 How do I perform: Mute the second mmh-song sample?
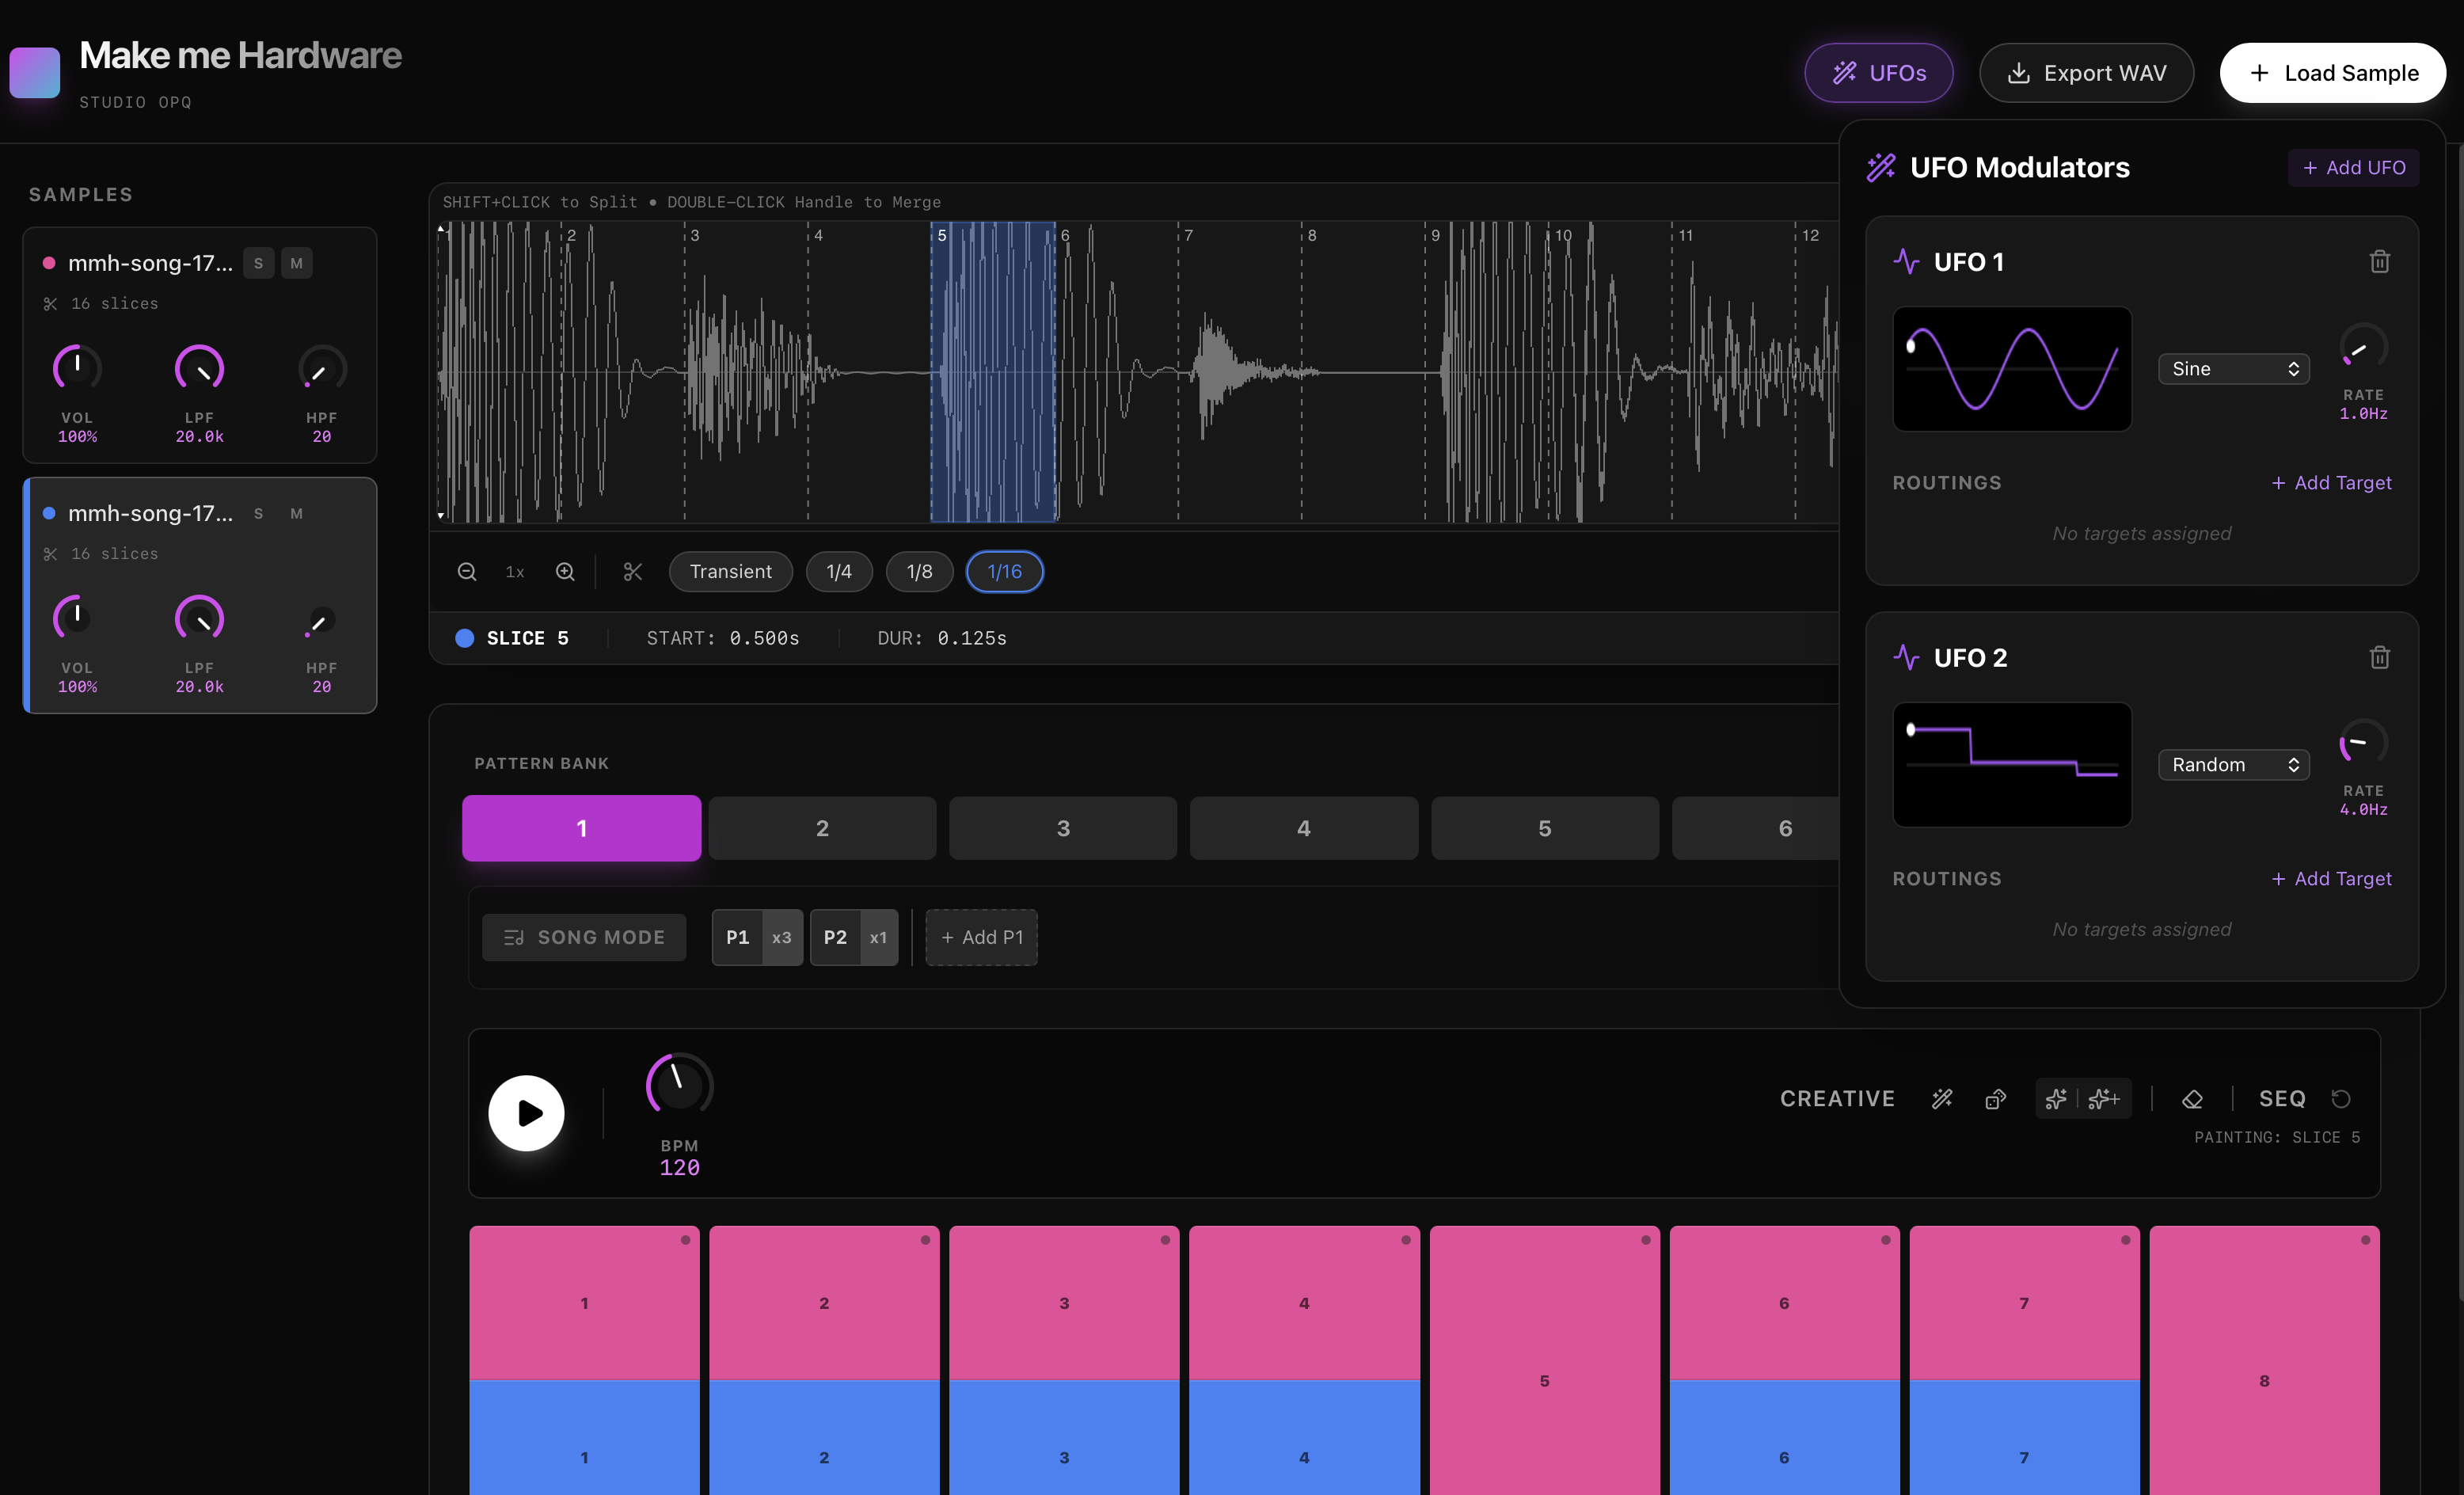[x=296, y=513]
